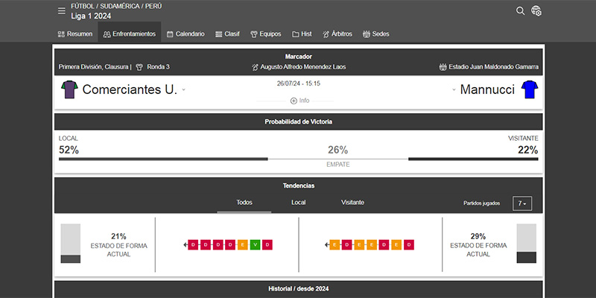Click the local 52% probability bar
Viewport: 596px width, 298px height.
[163, 159]
